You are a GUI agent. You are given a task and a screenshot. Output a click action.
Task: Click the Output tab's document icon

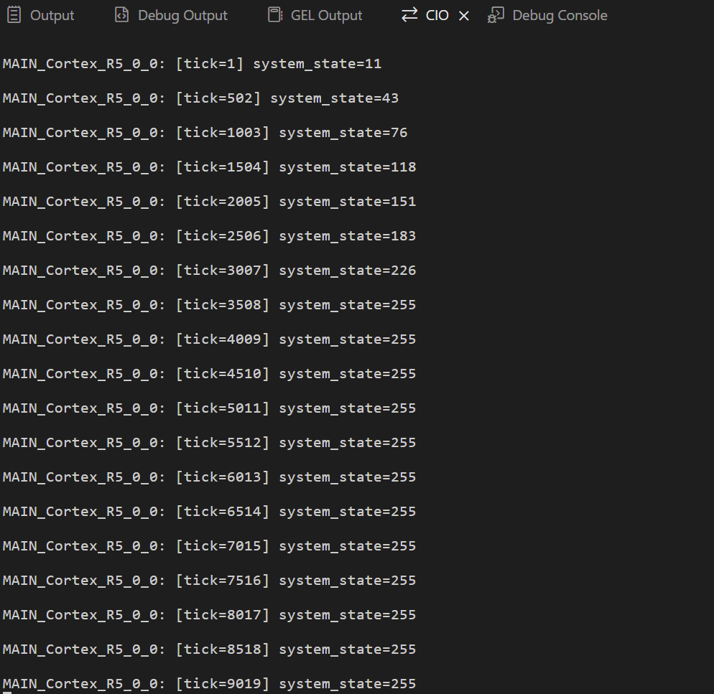pyautogui.click(x=14, y=15)
